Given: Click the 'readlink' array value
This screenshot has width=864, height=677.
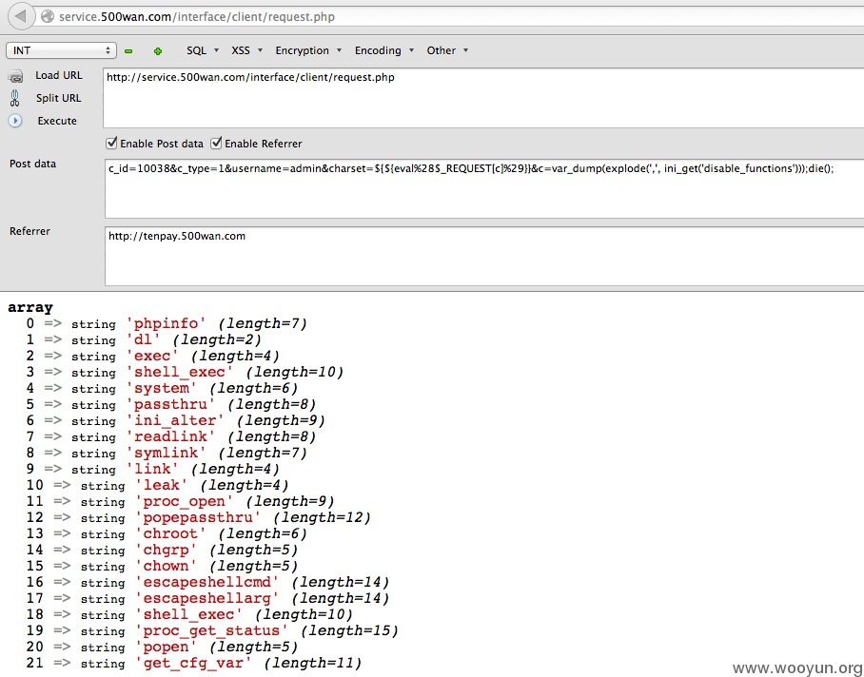Looking at the screenshot, I should 170,436.
